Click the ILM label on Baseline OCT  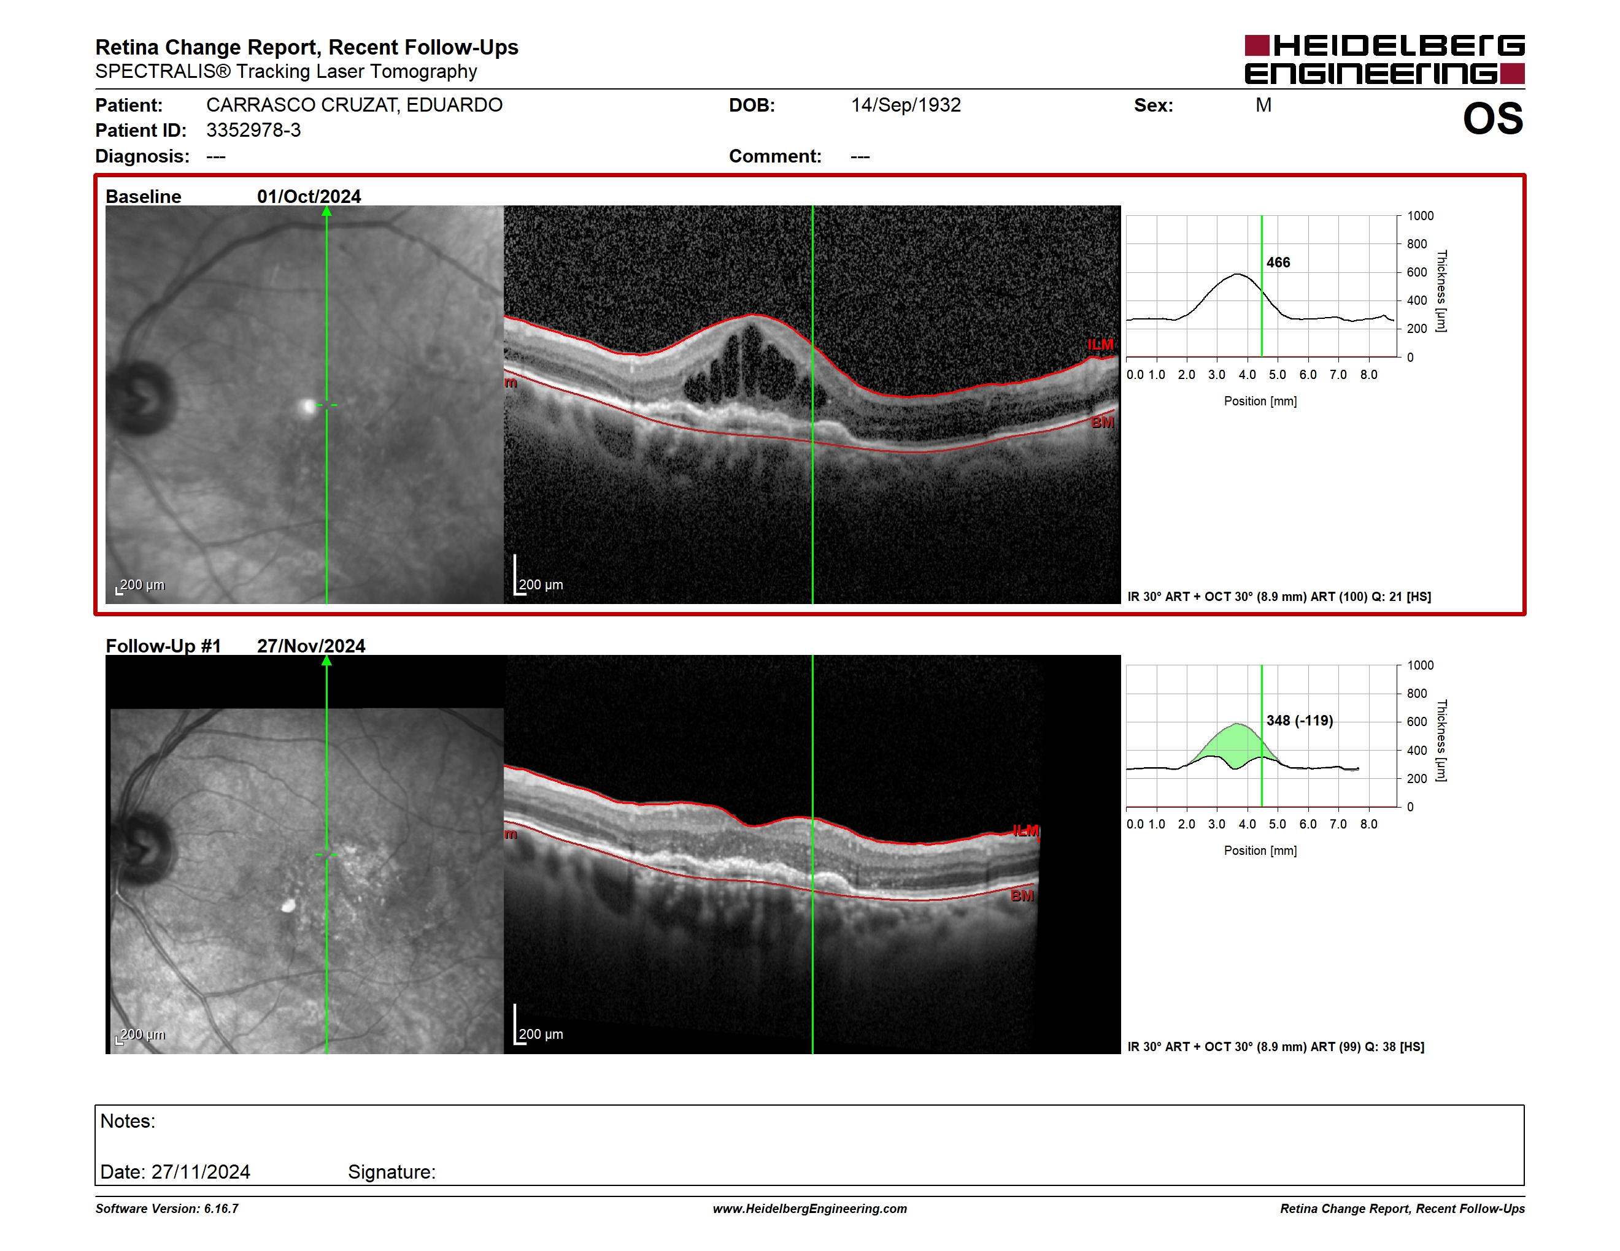(1100, 345)
